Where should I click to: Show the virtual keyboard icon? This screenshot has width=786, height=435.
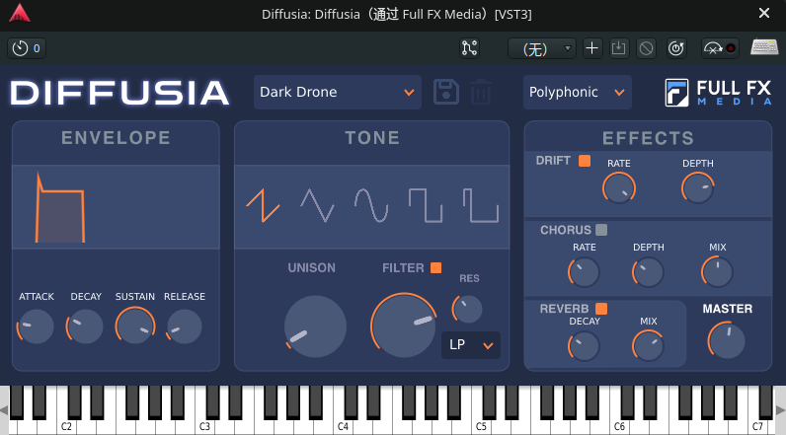point(764,47)
